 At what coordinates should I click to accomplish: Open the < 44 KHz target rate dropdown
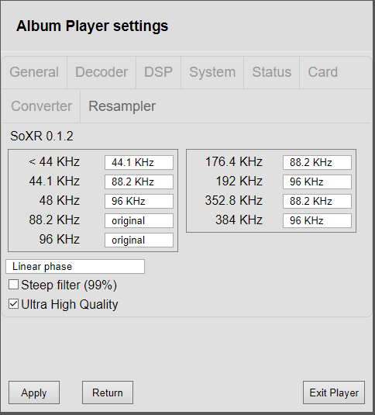(139, 162)
